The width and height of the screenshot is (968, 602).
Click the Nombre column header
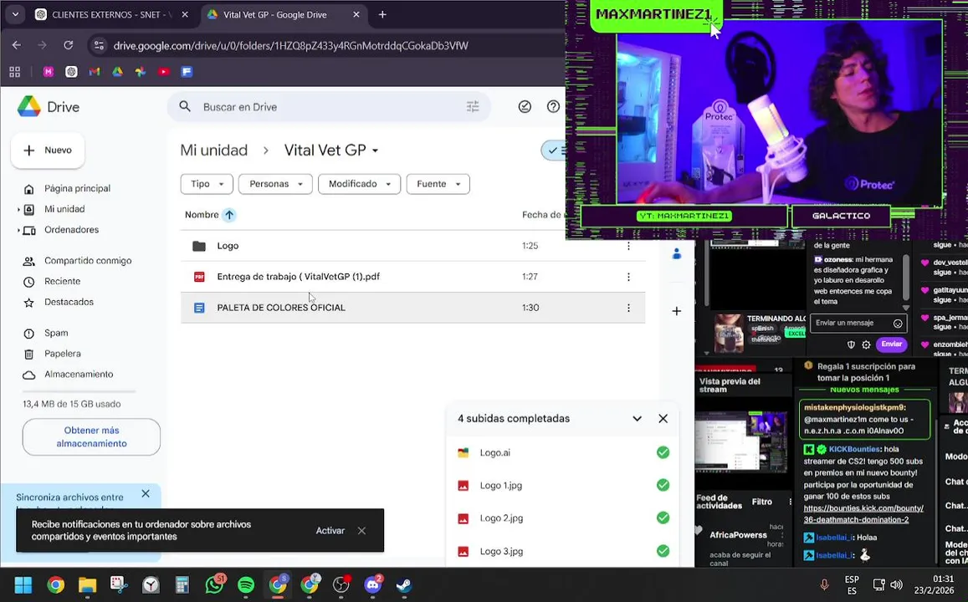click(x=202, y=215)
